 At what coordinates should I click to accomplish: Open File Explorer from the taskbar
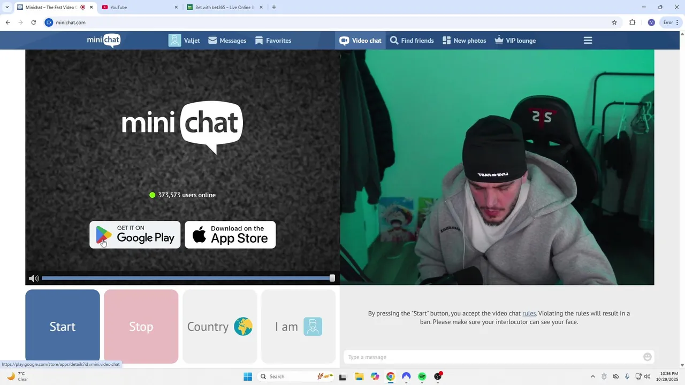[359, 376]
